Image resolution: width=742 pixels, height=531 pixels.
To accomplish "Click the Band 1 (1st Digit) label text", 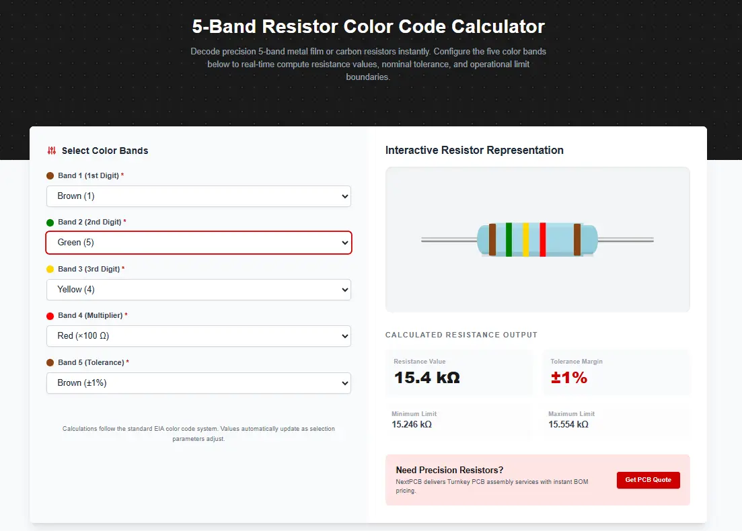I will 89,175.
